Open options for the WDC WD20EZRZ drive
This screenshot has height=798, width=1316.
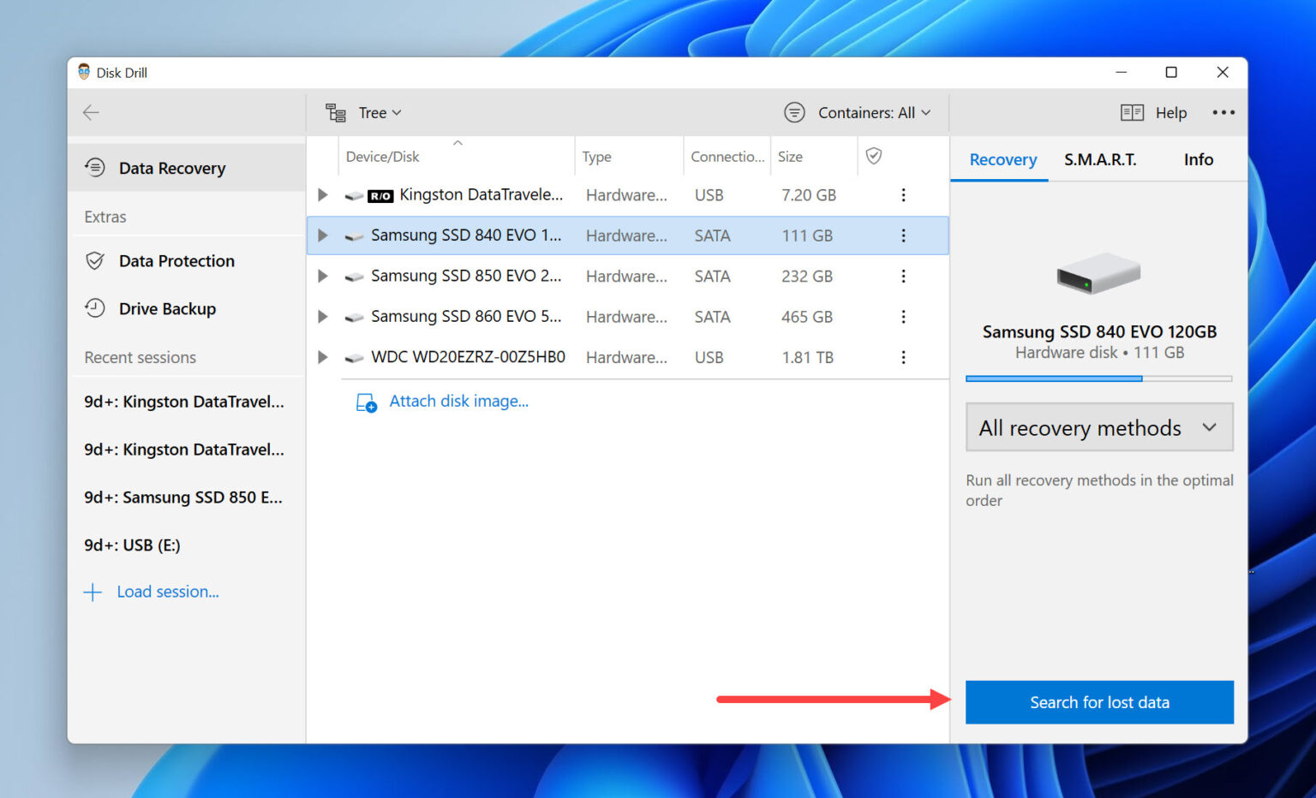[903, 357]
